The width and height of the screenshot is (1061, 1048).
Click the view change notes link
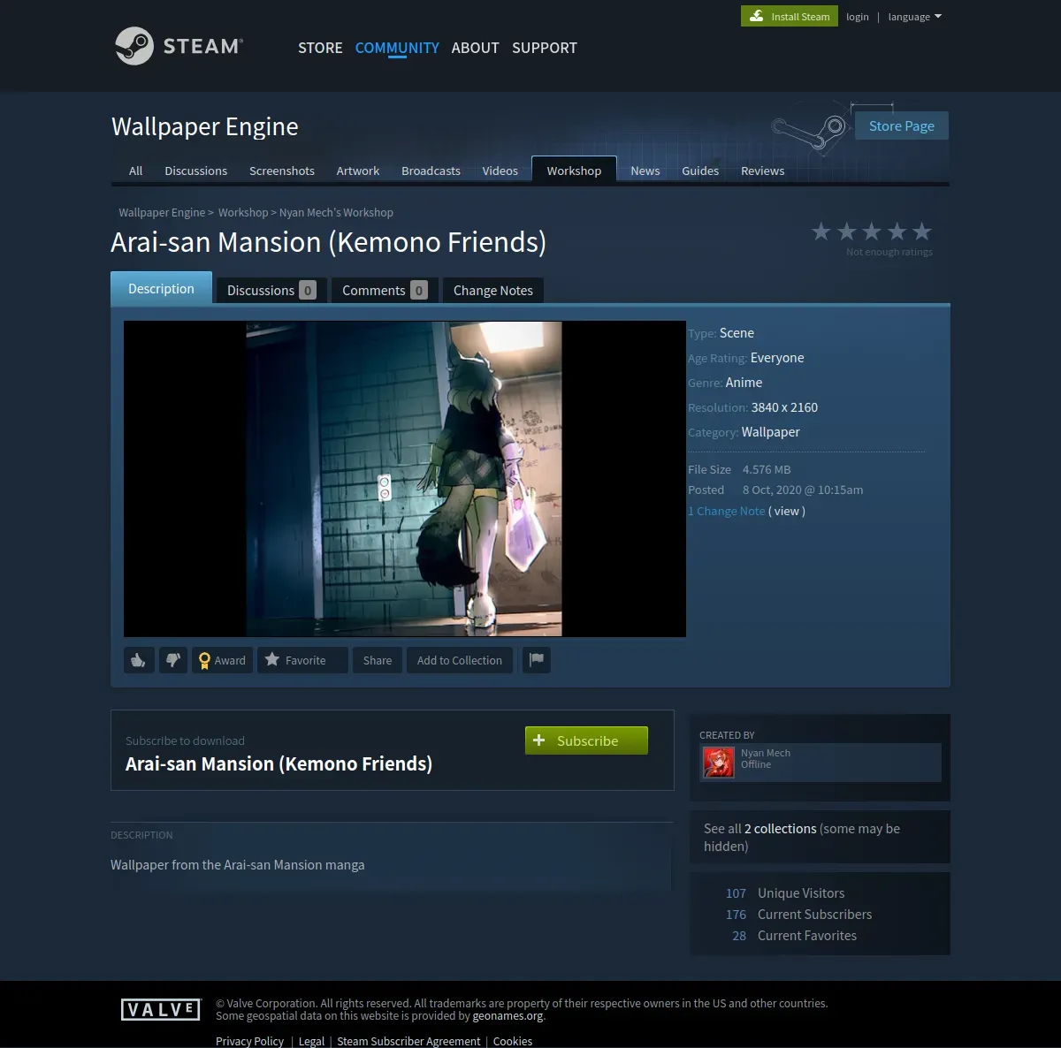[x=787, y=511]
